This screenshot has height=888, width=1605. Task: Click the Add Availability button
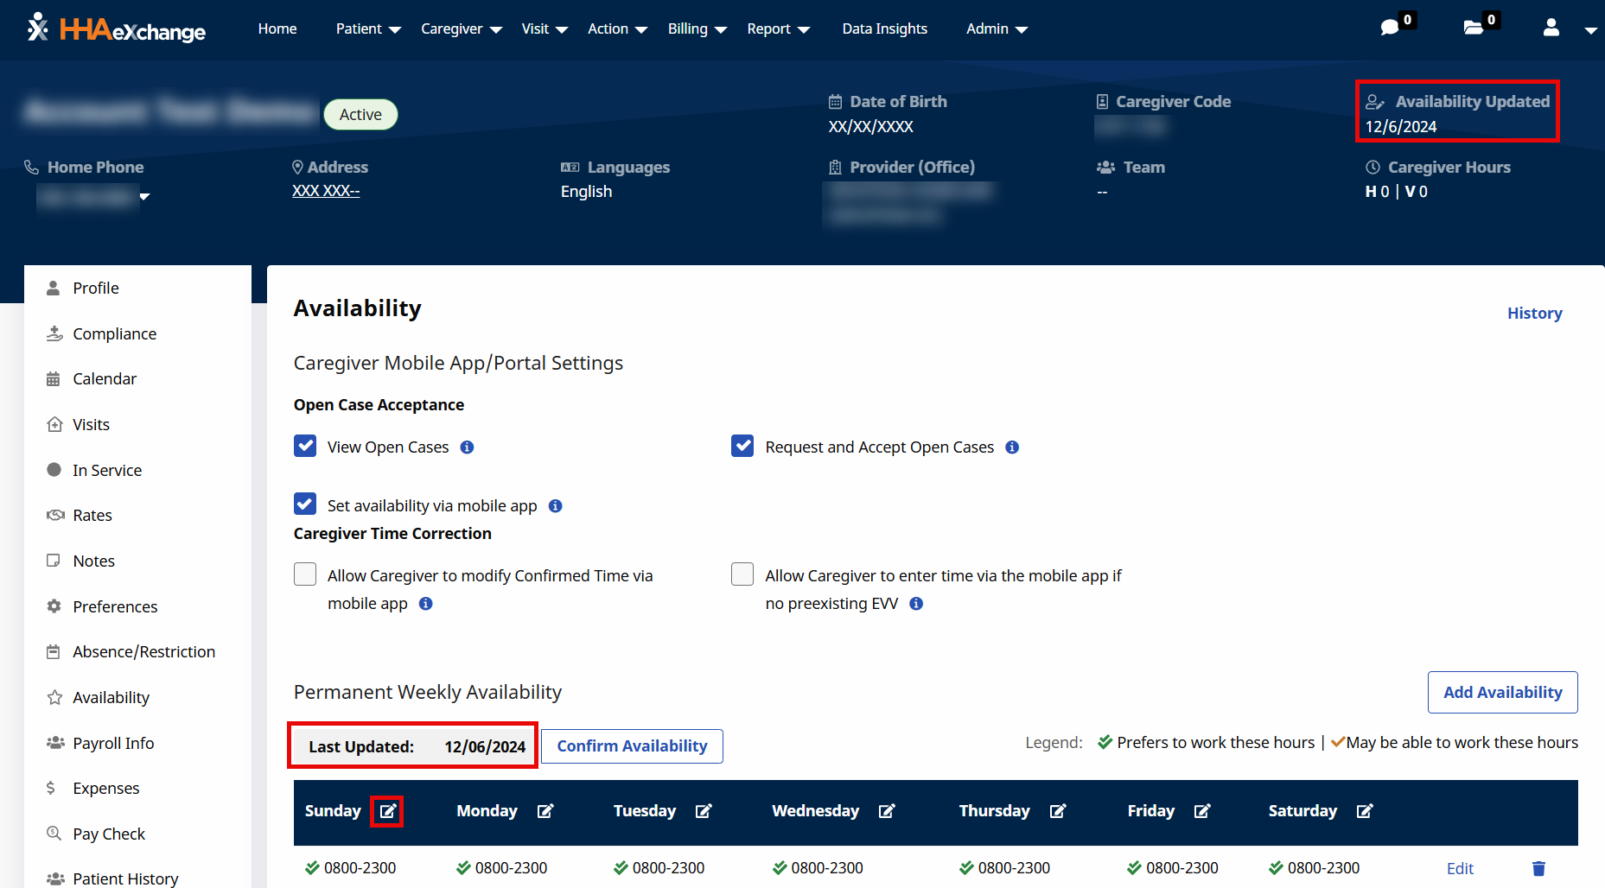1502,692
